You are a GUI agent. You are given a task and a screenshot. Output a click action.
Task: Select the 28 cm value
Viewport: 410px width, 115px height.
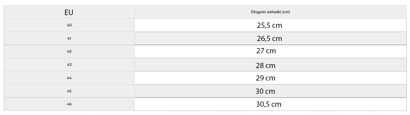(265, 66)
